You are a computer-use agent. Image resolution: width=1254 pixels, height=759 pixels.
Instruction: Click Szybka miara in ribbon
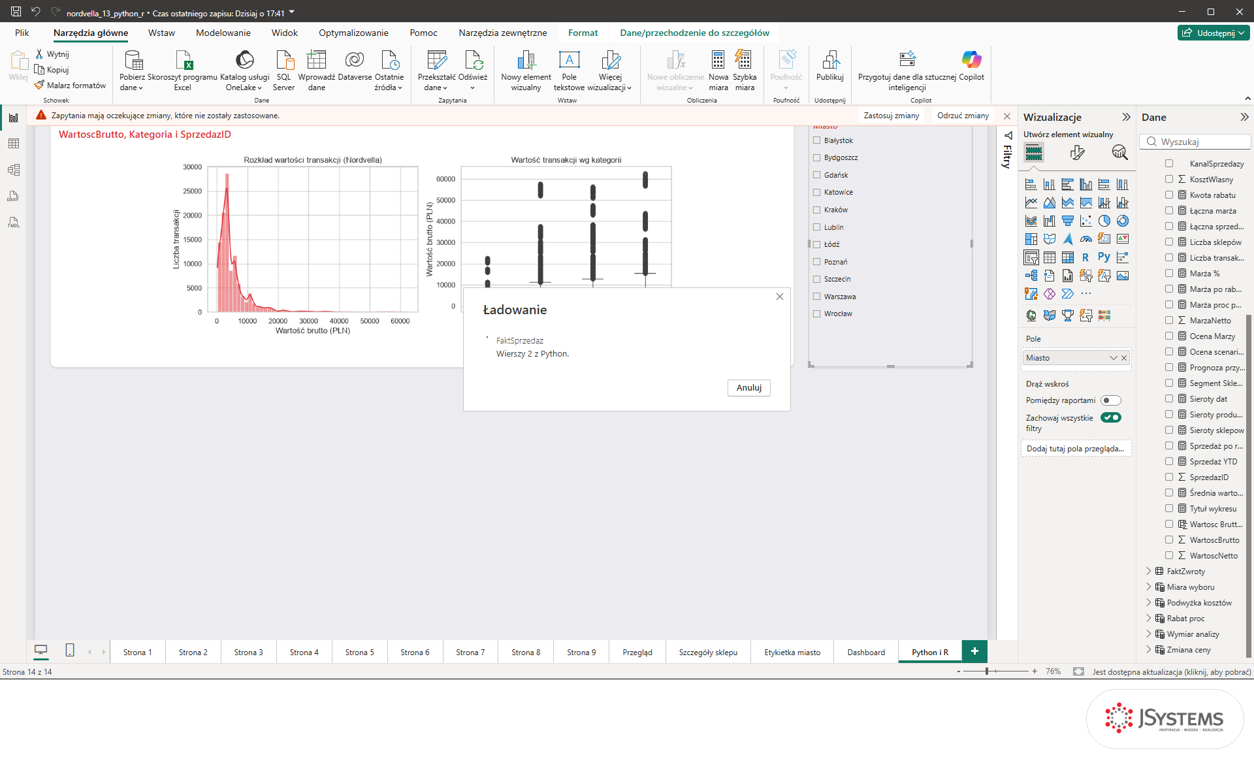(745, 71)
